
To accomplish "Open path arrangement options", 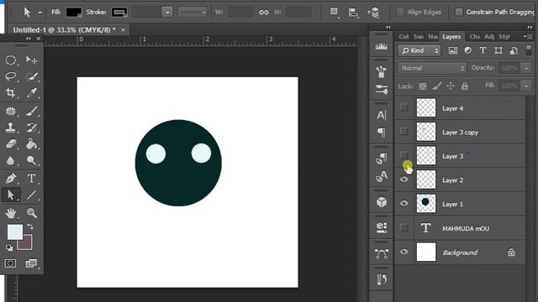I will (x=373, y=13).
